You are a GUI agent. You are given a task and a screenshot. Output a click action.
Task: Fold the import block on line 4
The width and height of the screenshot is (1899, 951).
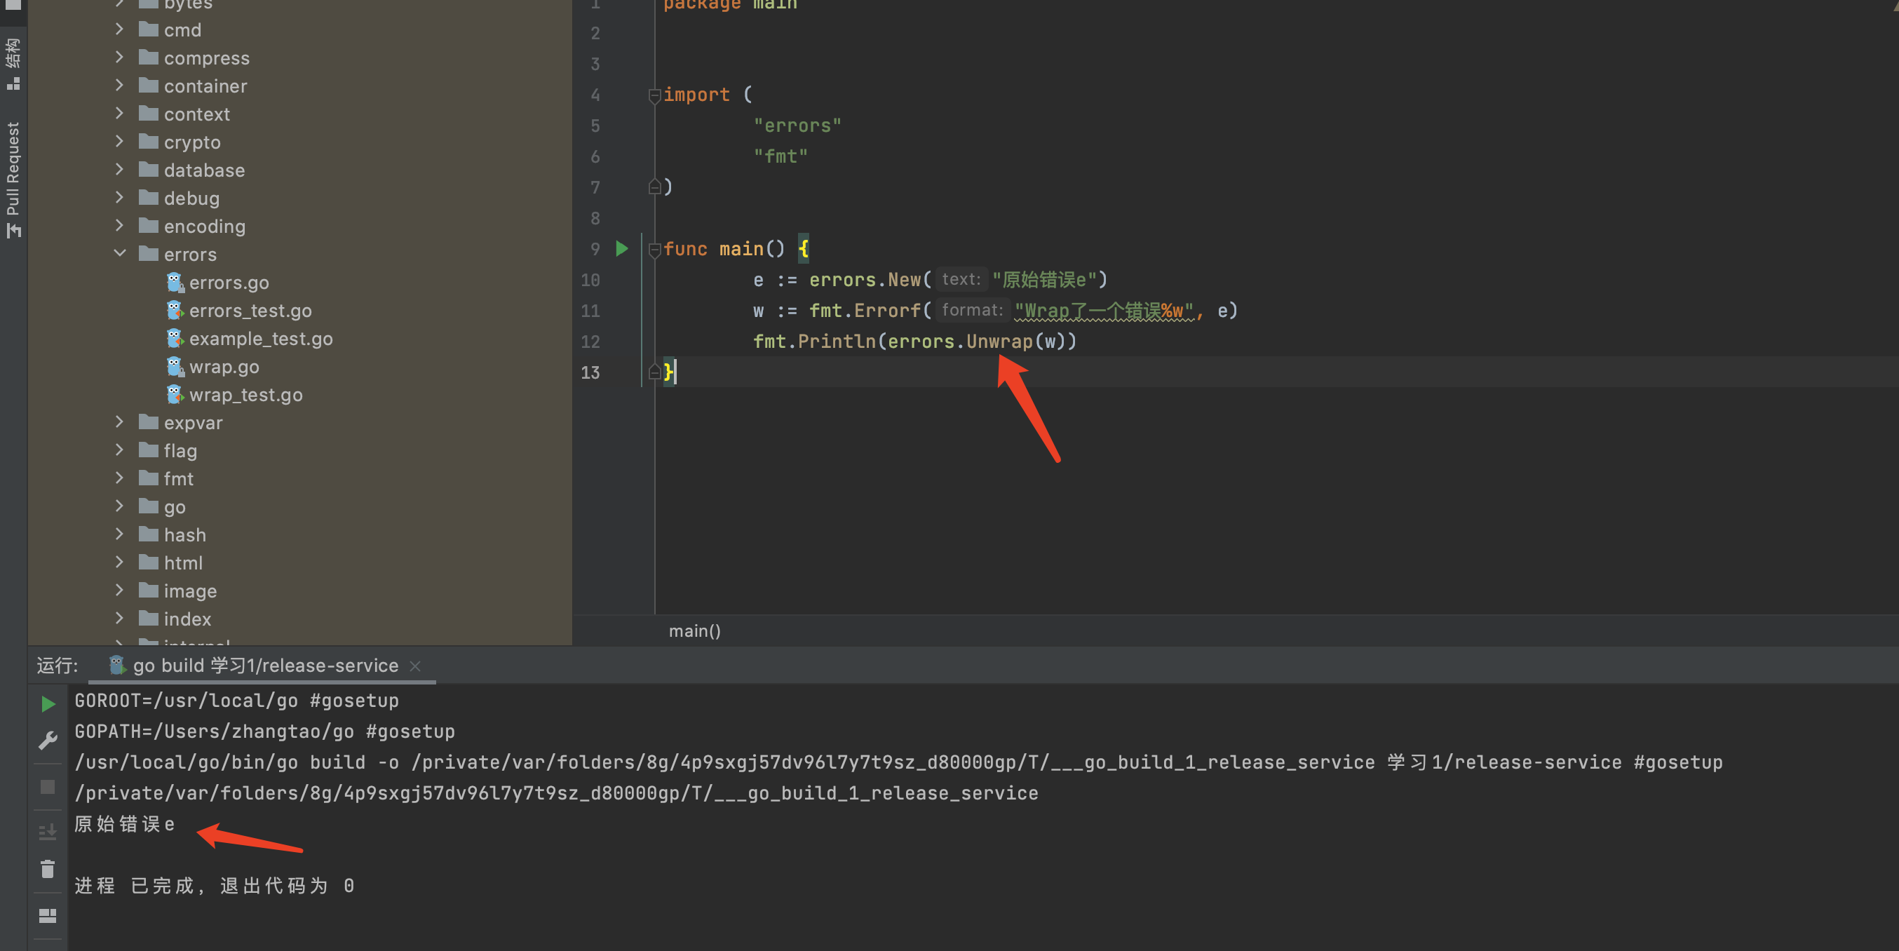[654, 95]
